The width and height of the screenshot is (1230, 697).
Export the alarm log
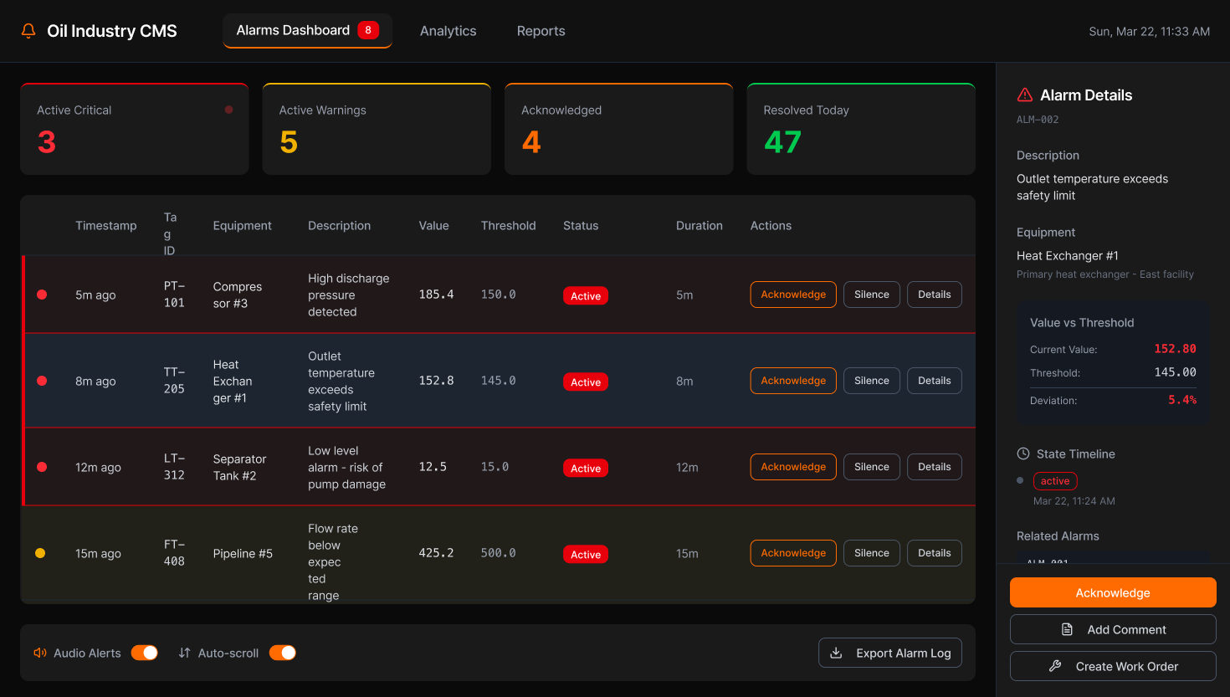pos(890,653)
